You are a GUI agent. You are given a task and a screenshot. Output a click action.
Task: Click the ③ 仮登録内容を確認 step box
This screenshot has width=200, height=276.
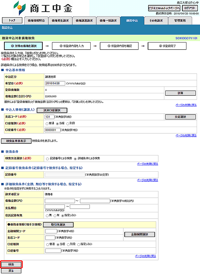click(x=119, y=46)
